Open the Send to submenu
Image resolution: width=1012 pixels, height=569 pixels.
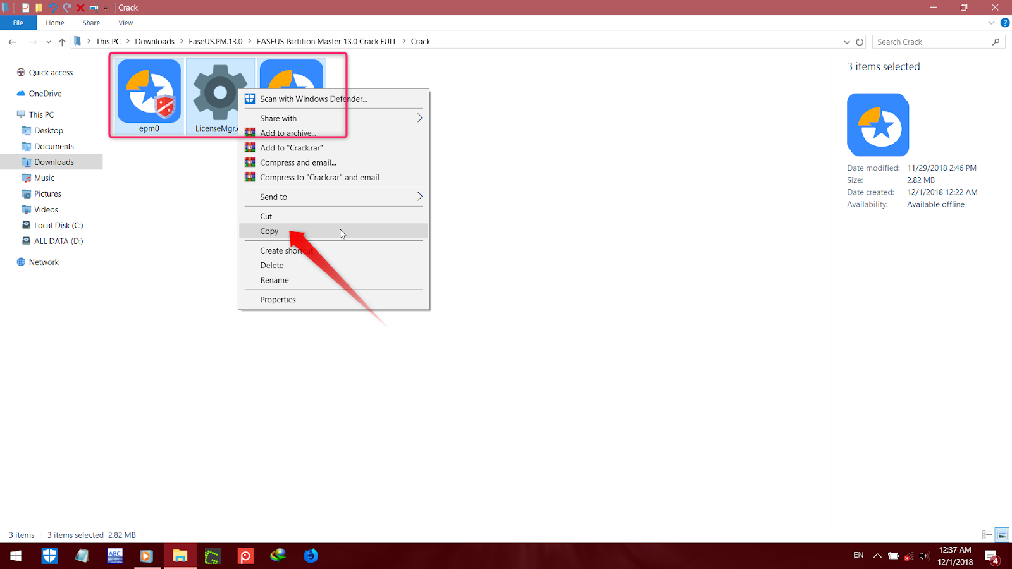click(x=334, y=197)
